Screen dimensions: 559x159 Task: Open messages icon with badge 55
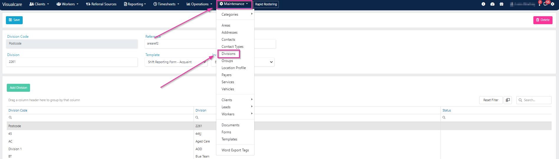tap(546, 4)
